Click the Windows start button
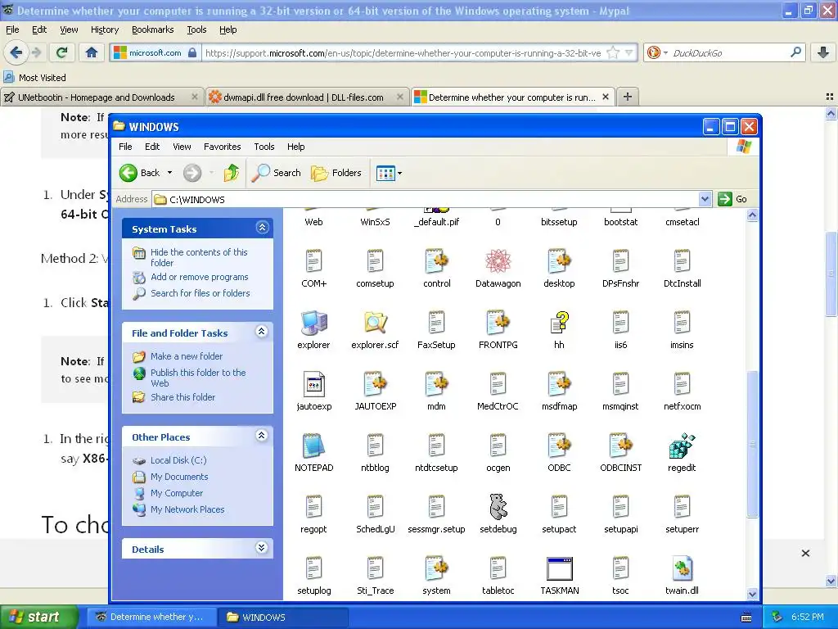 coord(39,617)
